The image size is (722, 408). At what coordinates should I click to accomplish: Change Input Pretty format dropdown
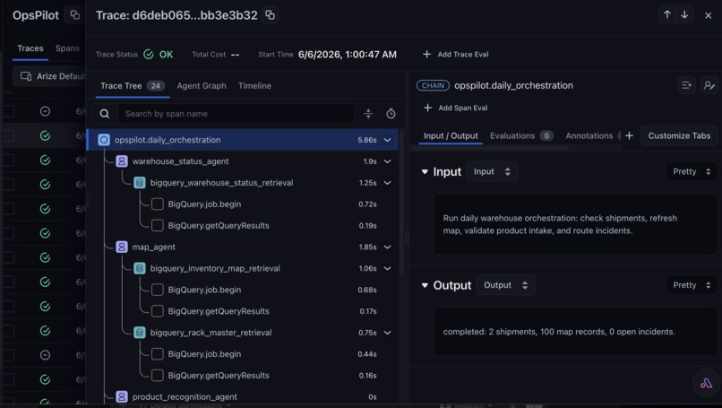pos(692,171)
